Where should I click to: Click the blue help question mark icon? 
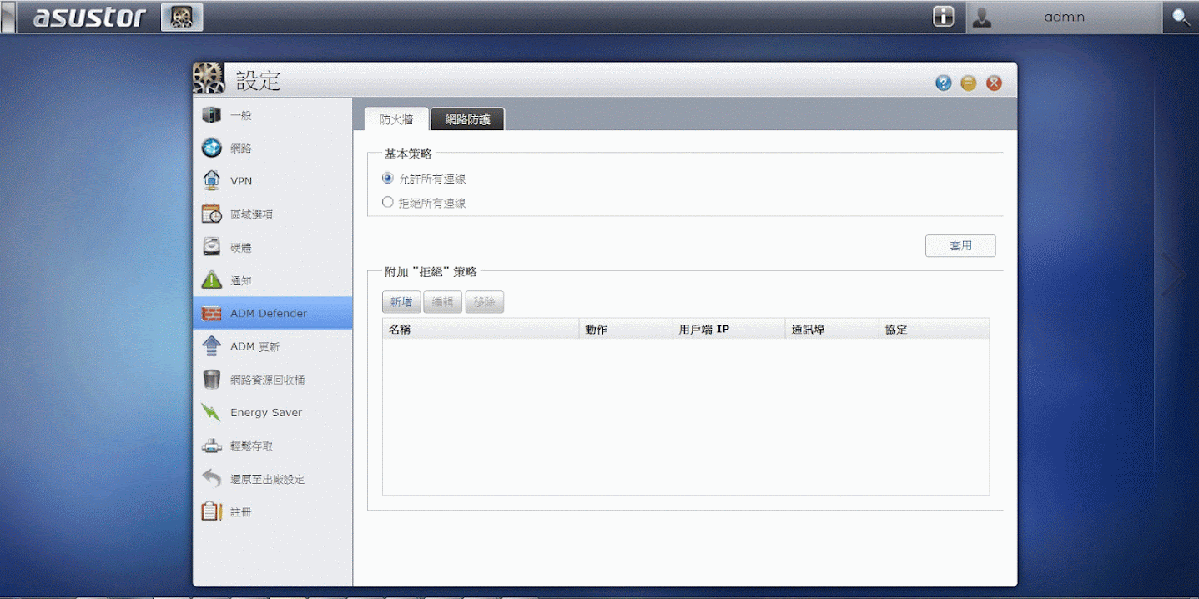pyautogui.click(x=944, y=83)
